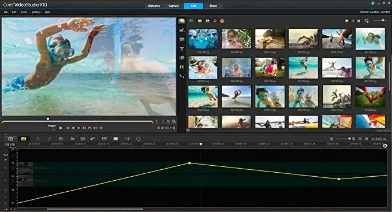Open the FX filter library
392x212 pixels.
182,67
